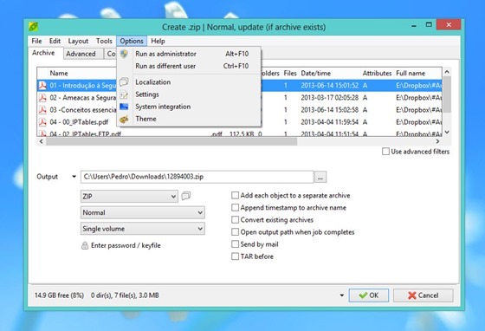
Task: Click the copy icon beside ZIP format dropdown
Action: coord(186,196)
